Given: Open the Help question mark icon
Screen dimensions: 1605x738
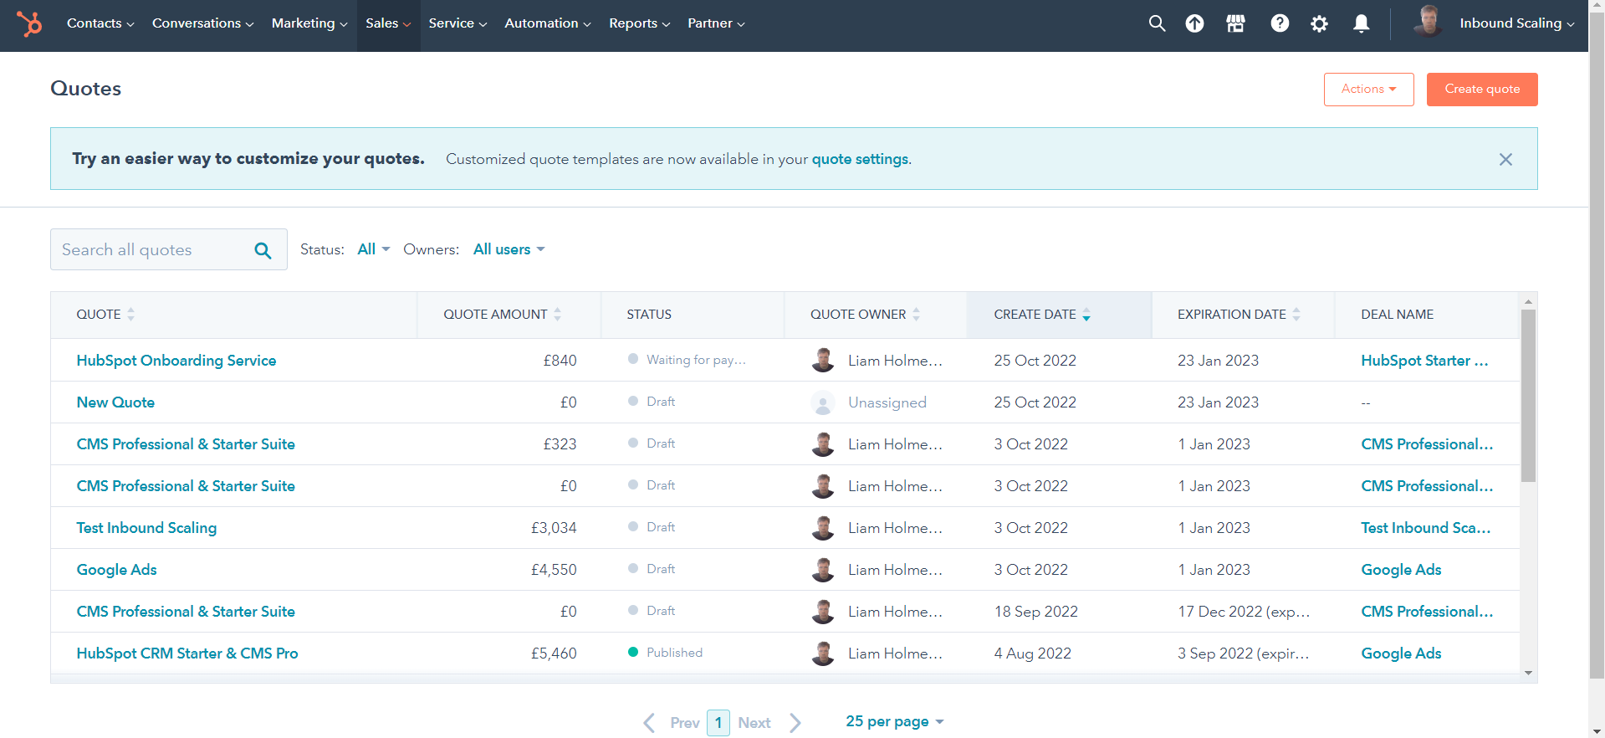Looking at the screenshot, I should tap(1279, 23).
